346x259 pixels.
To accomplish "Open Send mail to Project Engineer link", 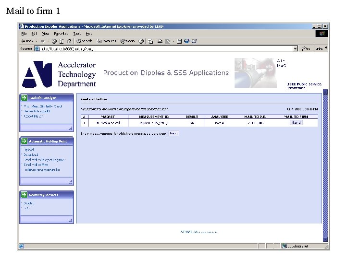I will pos(45,160).
